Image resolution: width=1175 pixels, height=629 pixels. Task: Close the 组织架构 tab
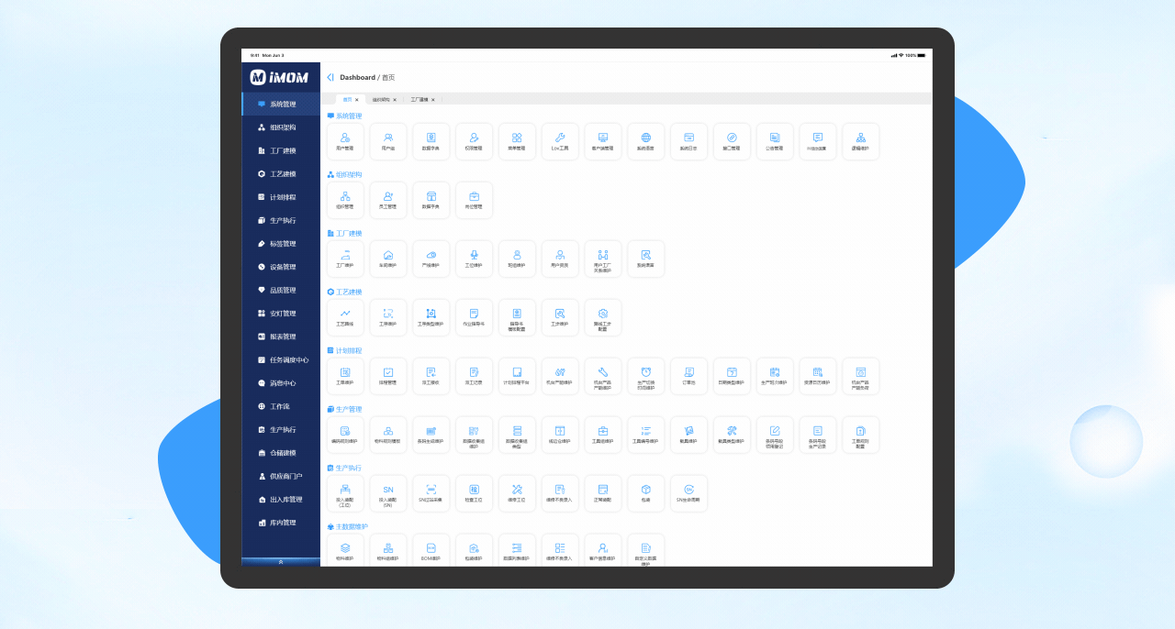click(395, 99)
